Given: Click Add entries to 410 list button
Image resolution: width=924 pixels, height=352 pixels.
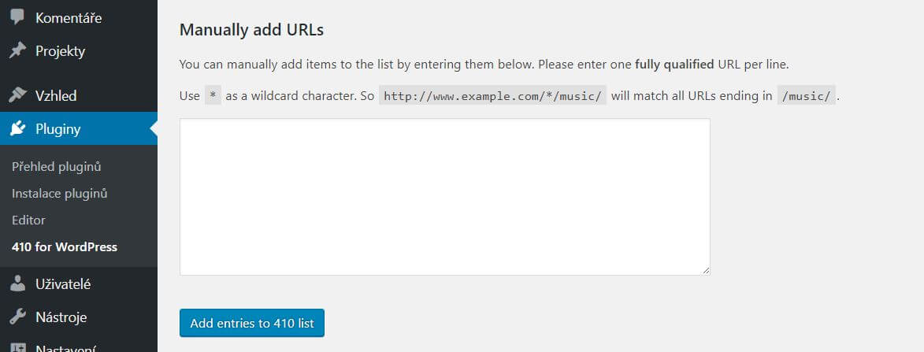Looking at the screenshot, I should (x=252, y=323).
